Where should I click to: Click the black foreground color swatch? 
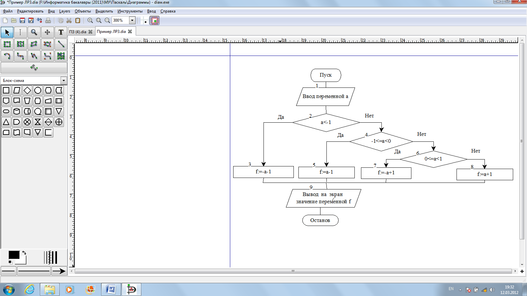click(x=14, y=255)
